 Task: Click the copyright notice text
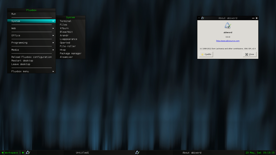coord(227,49)
